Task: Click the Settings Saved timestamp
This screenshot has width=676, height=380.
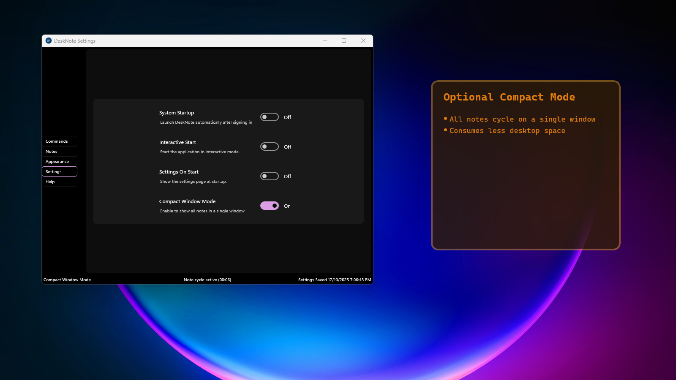Action: [x=334, y=280]
